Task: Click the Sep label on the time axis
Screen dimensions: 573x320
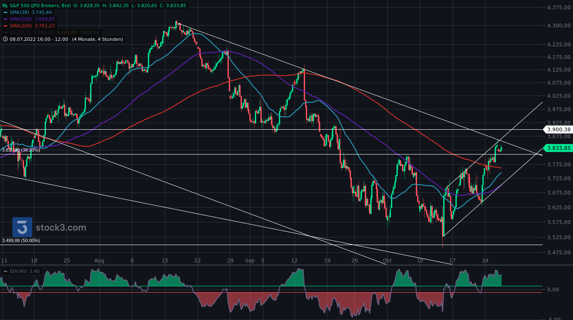Action: pos(250,261)
